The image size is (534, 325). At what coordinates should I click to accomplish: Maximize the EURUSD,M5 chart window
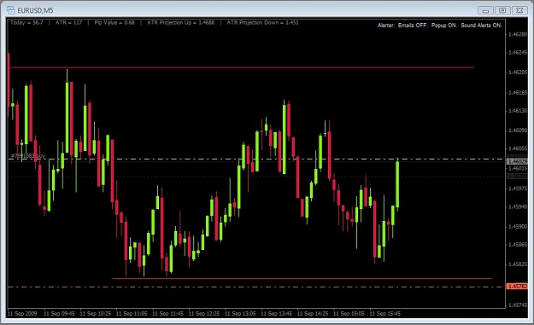502,10
